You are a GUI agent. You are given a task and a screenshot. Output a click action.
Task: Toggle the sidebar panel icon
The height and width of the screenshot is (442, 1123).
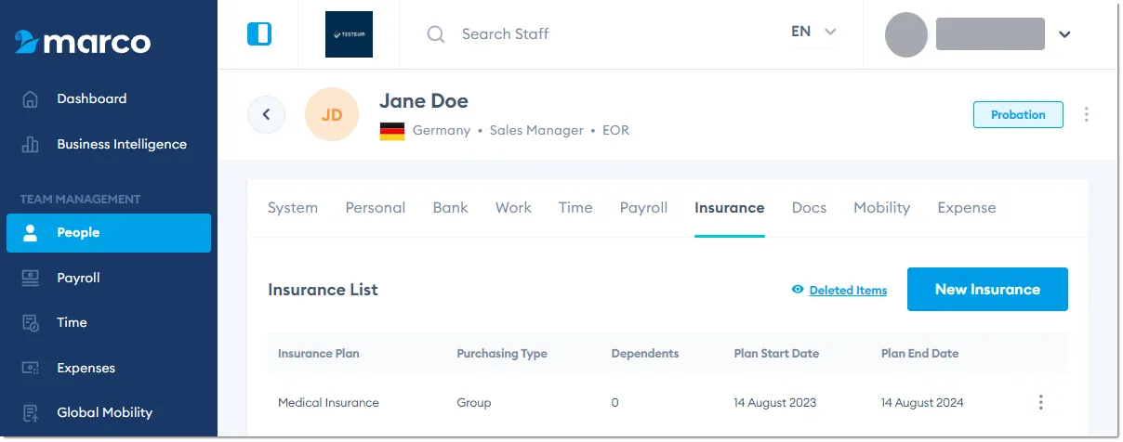(x=259, y=34)
